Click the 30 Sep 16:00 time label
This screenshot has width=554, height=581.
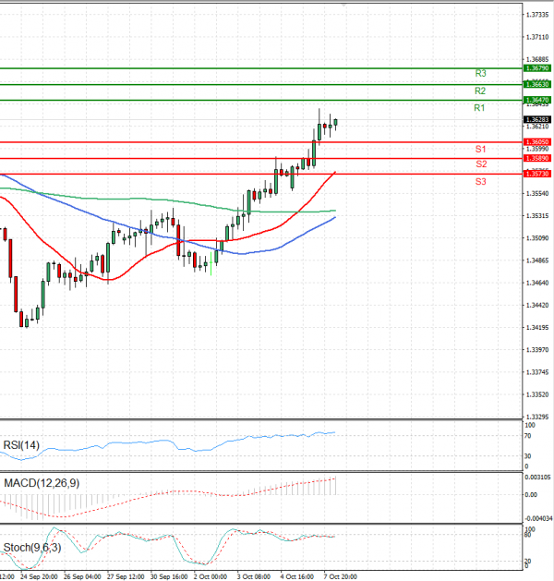[x=169, y=576]
